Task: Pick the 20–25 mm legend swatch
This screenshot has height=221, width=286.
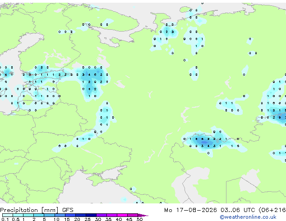Action: (80, 215)
